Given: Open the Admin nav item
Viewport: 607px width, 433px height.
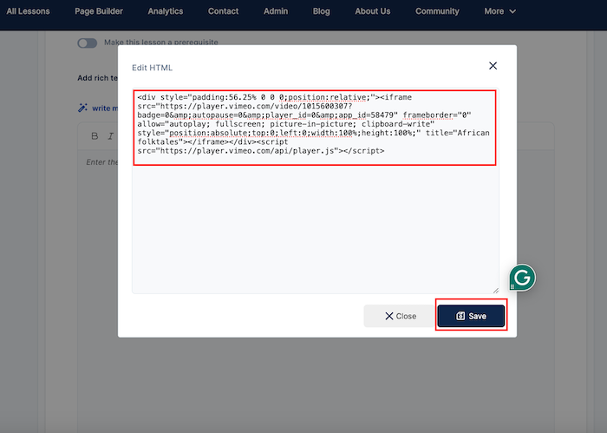Looking at the screenshot, I should pyautogui.click(x=276, y=11).
